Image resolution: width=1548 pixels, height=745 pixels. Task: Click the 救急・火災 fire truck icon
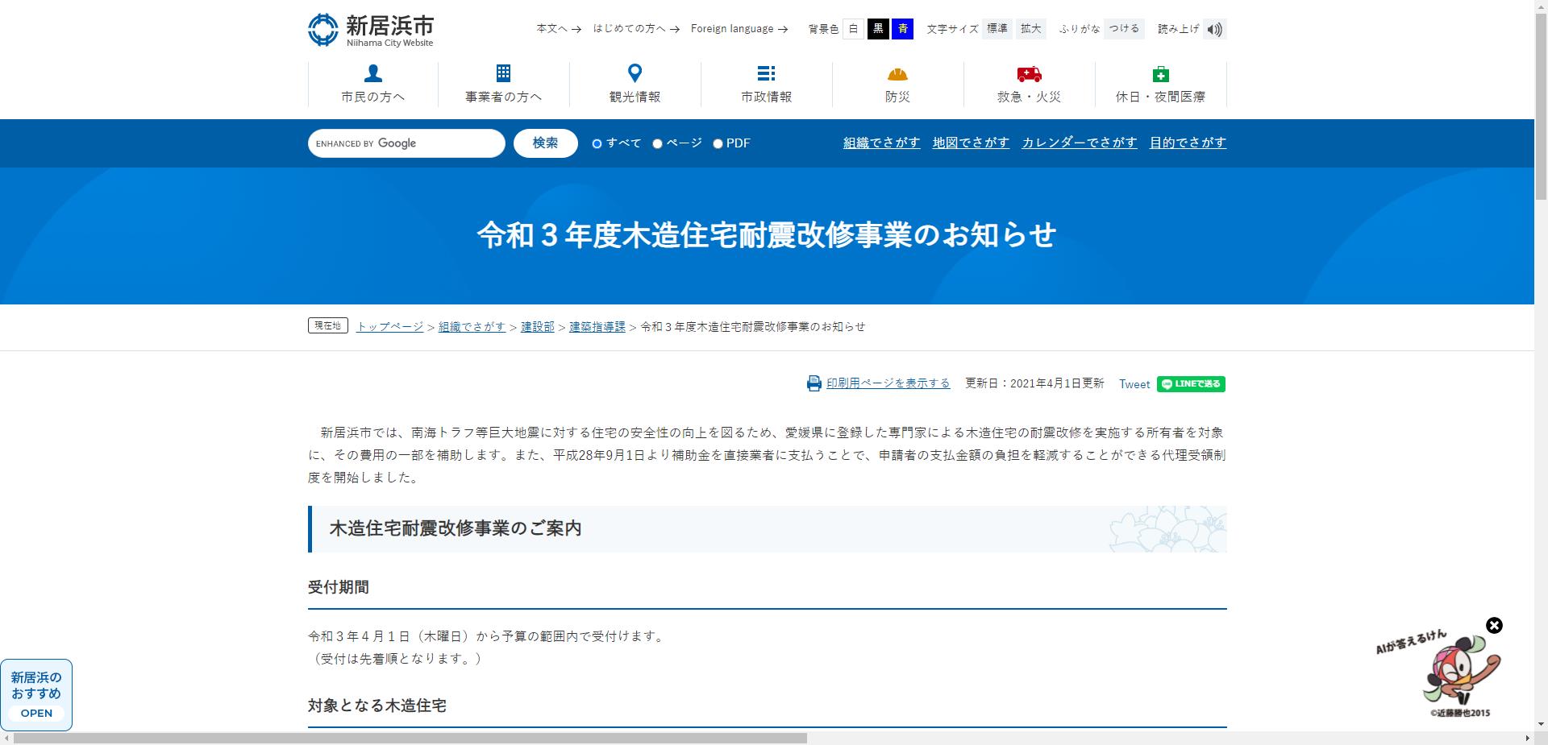tap(1029, 73)
